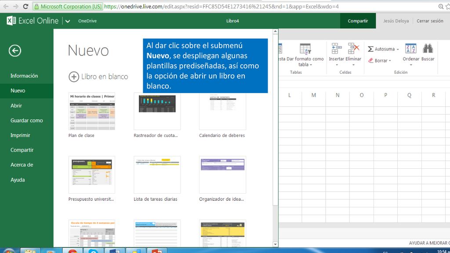The width and height of the screenshot is (450, 253).
Task: Expand the Borrar dropdown arrow
Action: click(390, 61)
